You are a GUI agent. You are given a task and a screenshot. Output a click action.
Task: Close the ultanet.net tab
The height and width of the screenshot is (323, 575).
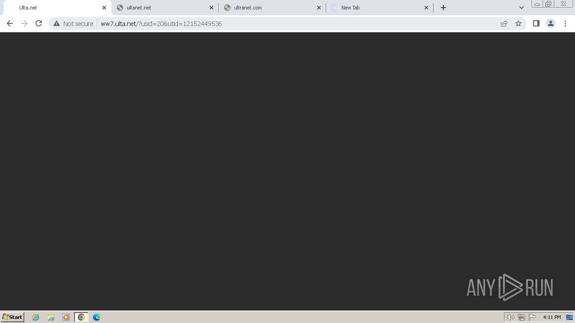coord(212,8)
